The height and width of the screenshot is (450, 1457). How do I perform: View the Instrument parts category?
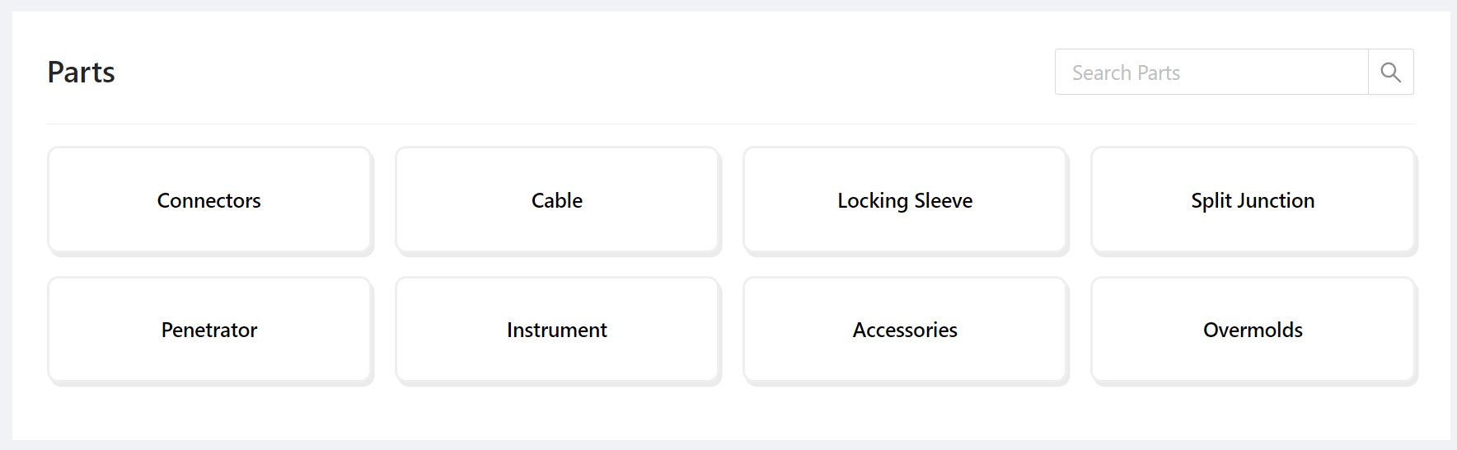point(557,330)
